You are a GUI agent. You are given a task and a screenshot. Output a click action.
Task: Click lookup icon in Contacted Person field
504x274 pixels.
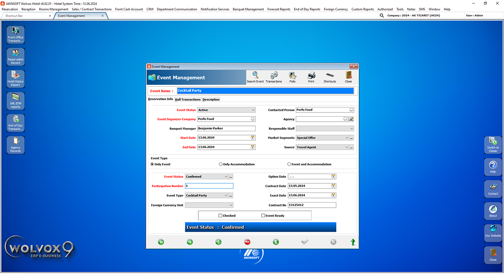click(x=351, y=110)
